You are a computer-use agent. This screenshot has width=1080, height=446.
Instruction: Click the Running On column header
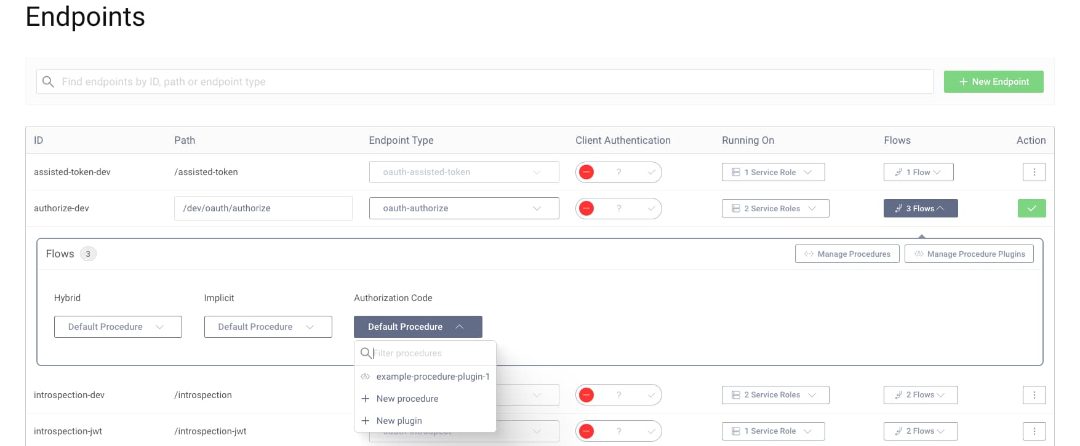[748, 140]
